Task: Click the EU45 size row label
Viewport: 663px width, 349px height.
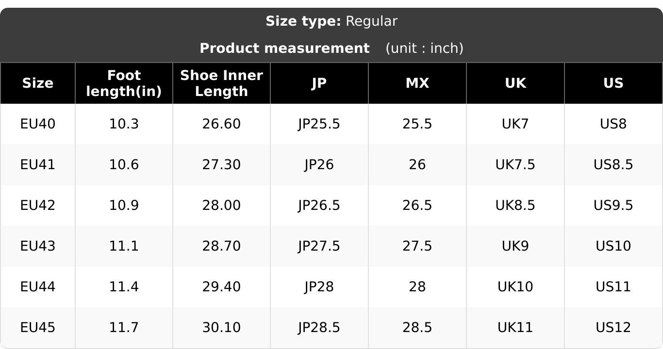Action: [37, 328]
